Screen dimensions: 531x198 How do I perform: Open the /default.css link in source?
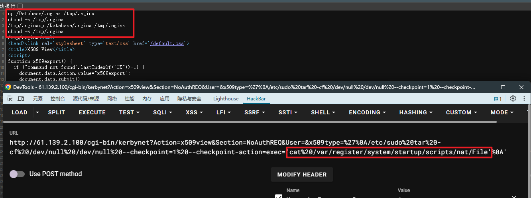point(167,43)
